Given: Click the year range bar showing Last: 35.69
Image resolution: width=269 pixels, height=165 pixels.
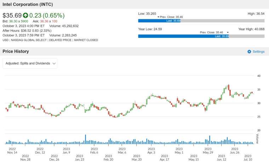Looking at the screenshot, I should 201,36.
